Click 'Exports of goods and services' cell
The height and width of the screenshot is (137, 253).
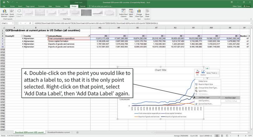click(x=69, y=44)
